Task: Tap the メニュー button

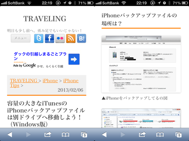Action: pos(20,38)
